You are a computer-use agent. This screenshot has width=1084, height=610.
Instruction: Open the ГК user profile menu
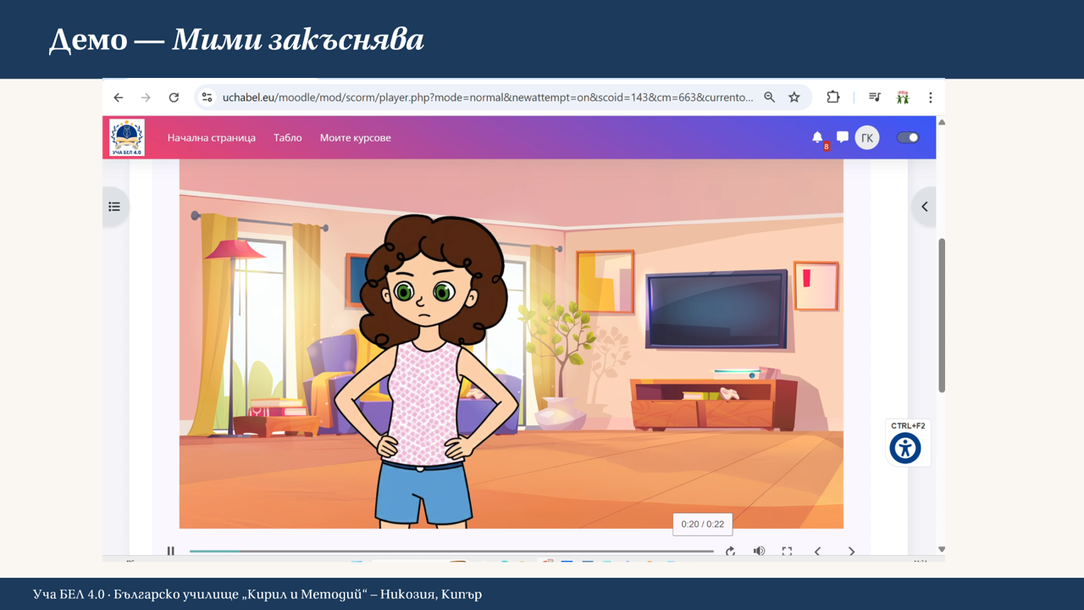[x=866, y=137]
